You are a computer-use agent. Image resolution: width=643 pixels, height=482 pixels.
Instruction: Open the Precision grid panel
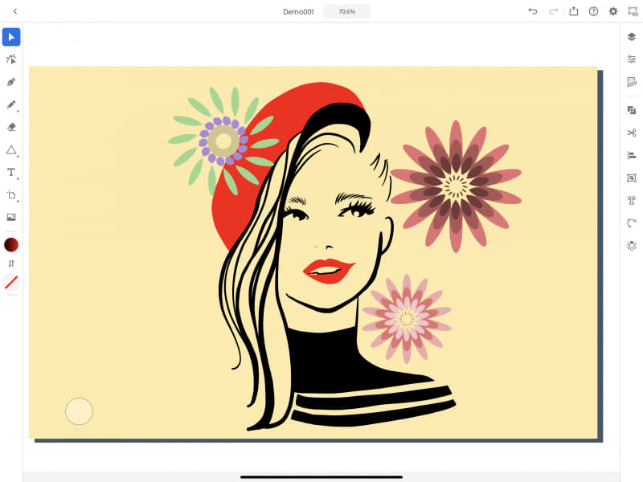coord(632,82)
